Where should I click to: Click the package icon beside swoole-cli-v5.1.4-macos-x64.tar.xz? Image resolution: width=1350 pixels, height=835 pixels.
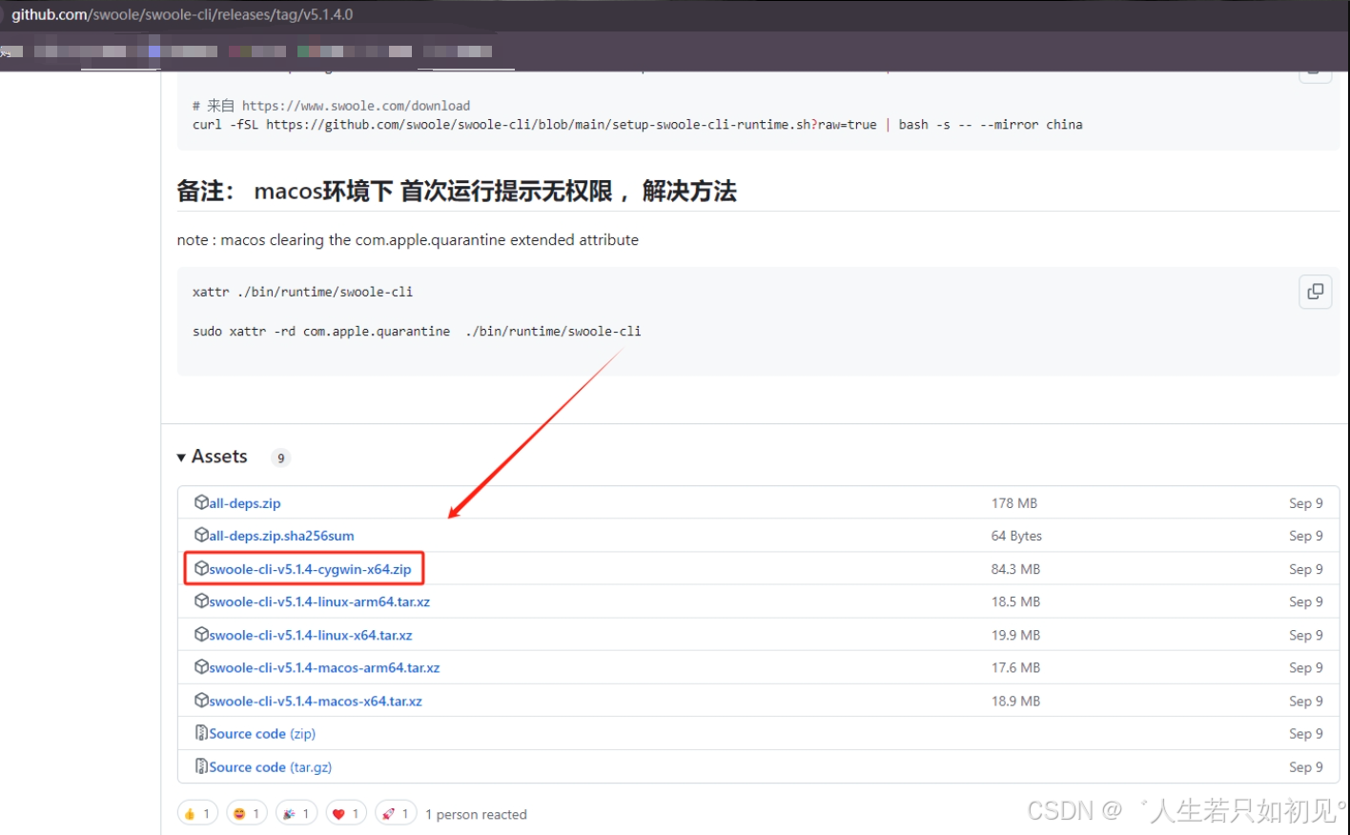pyautogui.click(x=201, y=701)
